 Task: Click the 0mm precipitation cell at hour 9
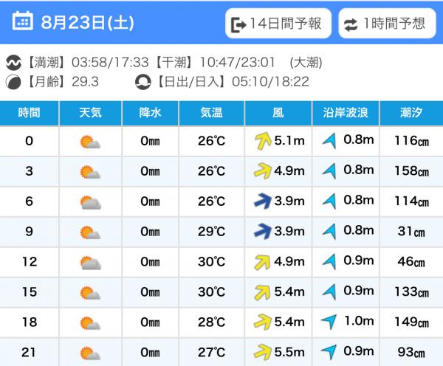150,232
